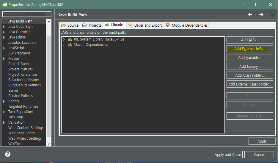The height and width of the screenshot is (163, 278).
Task: Click Add External JARs button
Action: point(250,49)
